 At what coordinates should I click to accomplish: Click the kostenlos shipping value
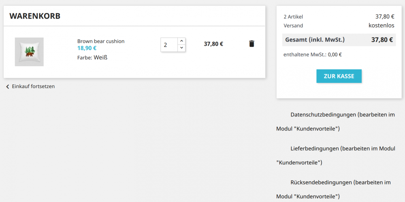click(x=381, y=25)
